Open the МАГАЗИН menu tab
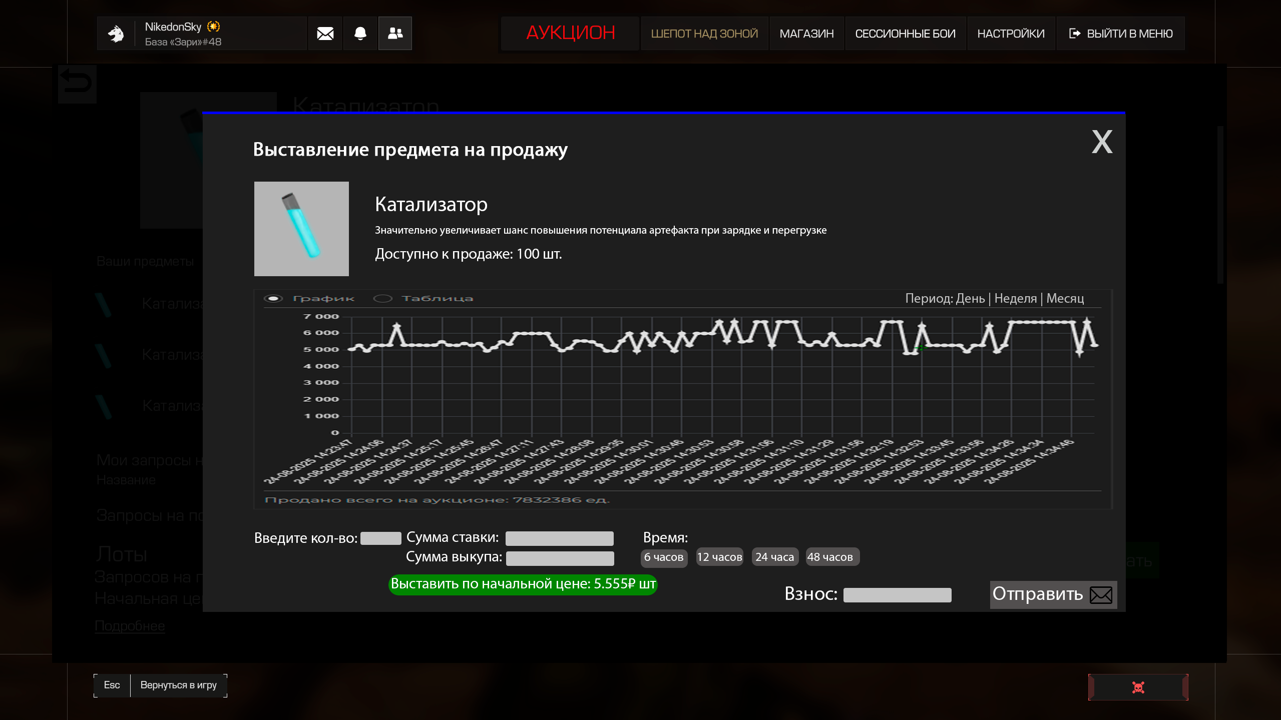The height and width of the screenshot is (720, 1281). click(x=806, y=34)
